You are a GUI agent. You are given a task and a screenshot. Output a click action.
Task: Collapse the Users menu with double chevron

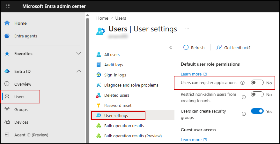tap(171, 47)
